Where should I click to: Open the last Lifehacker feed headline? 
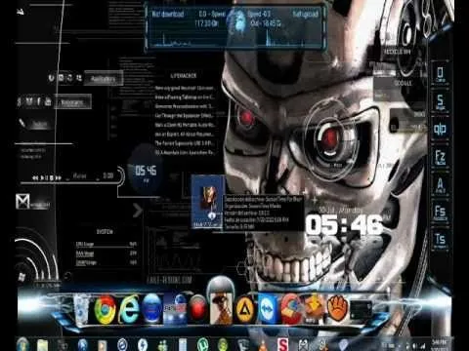(x=185, y=152)
